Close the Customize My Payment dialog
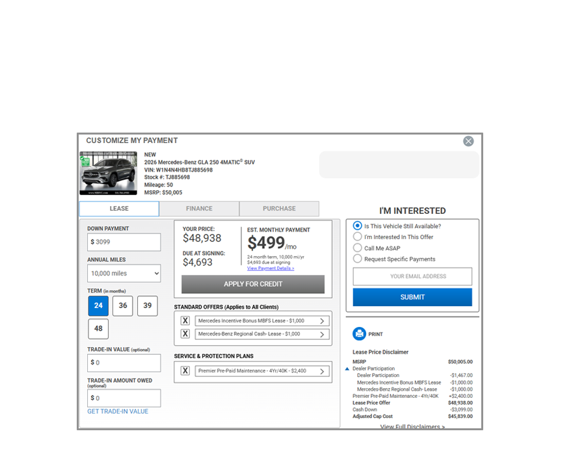571x453 pixels. click(468, 141)
